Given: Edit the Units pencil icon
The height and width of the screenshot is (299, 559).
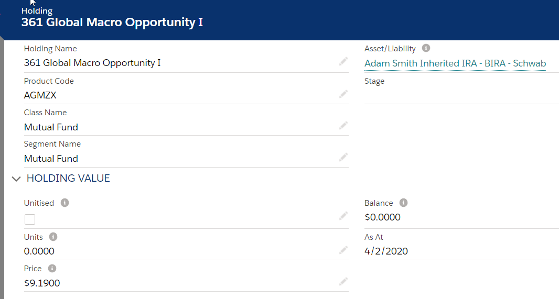Looking at the screenshot, I should click(343, 250).
